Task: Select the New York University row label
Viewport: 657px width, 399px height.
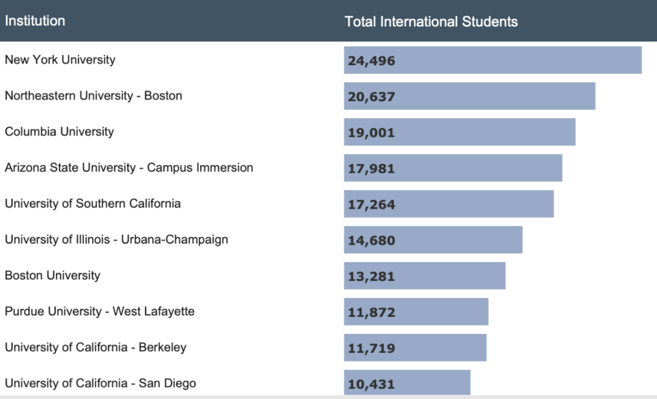Action: point(60,60)
